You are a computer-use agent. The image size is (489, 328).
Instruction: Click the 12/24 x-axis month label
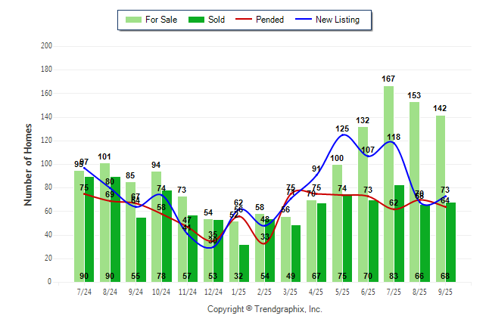[213, 292]
